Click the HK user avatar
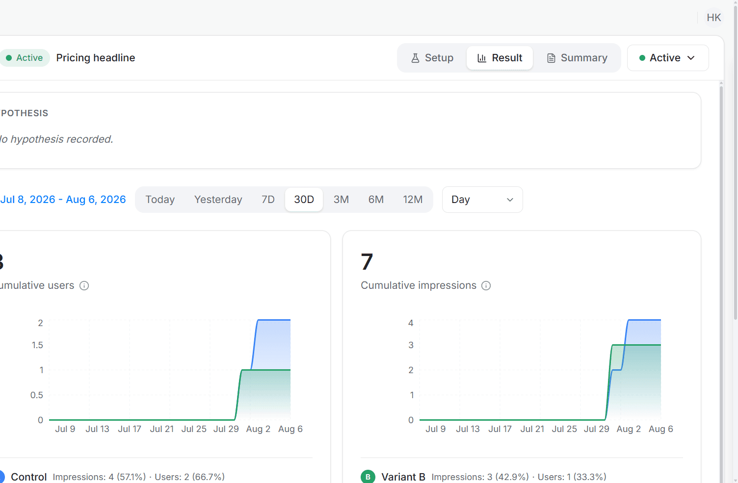The width and height of the screenshot is (738, 483). pyautogui.click(x=713, y=18)
